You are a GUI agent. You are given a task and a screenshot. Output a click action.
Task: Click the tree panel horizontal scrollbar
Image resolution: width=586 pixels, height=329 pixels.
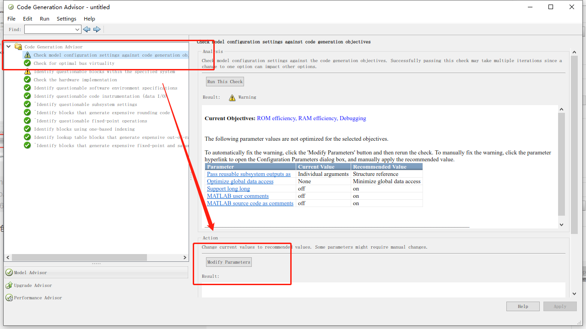[78, 257]
